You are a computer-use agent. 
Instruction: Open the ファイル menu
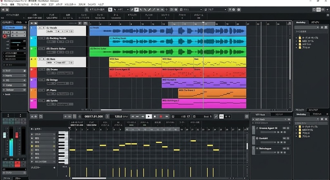coord(5,5)
